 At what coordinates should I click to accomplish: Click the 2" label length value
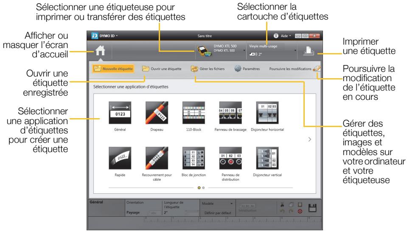tap(166, 212)
